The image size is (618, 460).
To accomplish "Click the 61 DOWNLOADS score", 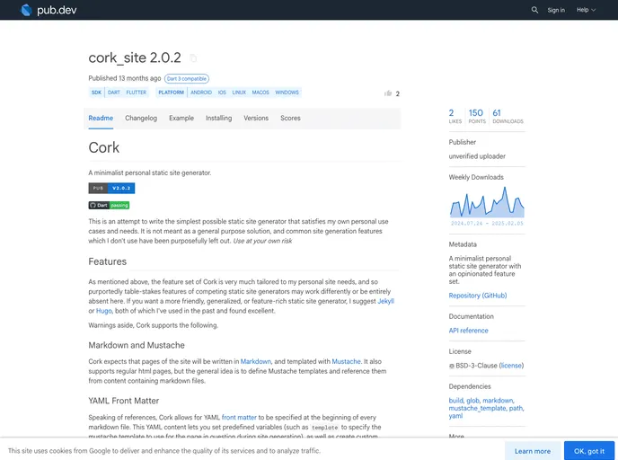I will pos(508,116).
